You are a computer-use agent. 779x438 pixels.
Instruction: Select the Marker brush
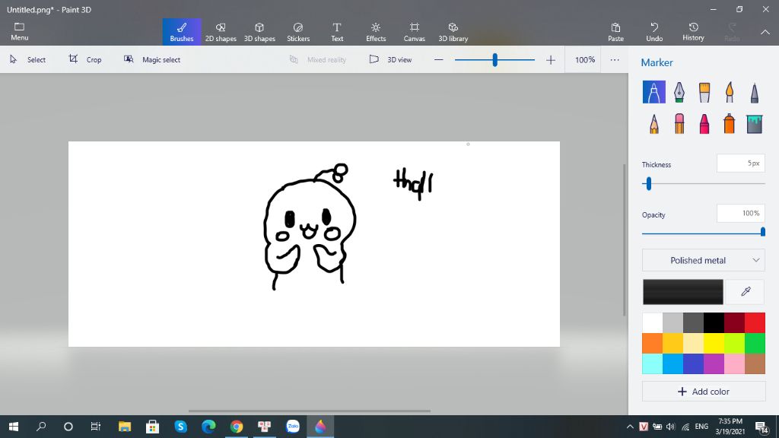point(653,92)
